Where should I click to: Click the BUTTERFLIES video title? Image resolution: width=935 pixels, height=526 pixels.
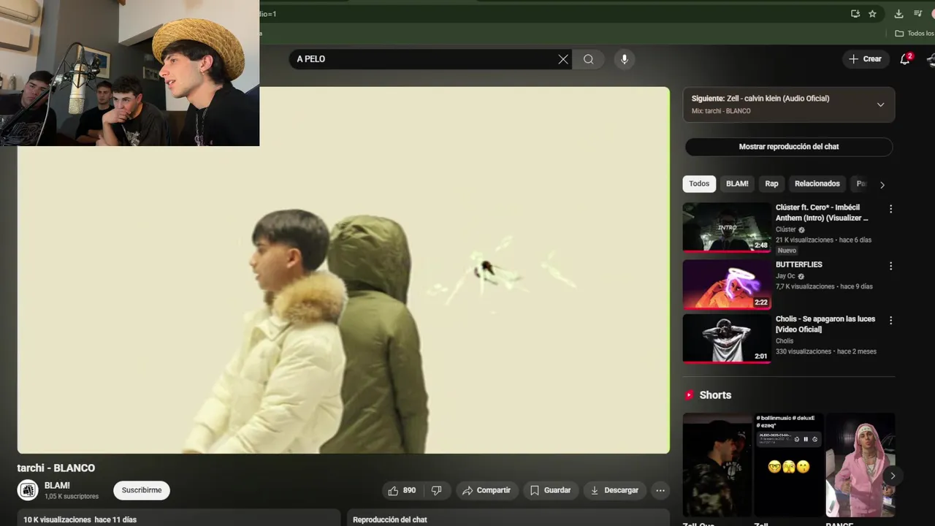pos(798,264)
